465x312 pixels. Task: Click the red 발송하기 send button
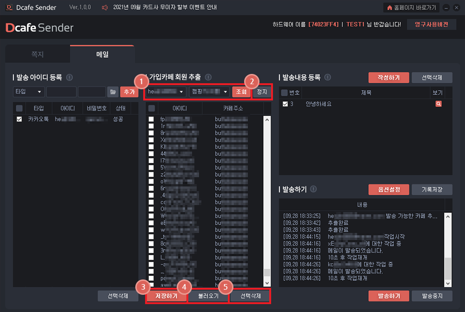[x=389, y=296]
